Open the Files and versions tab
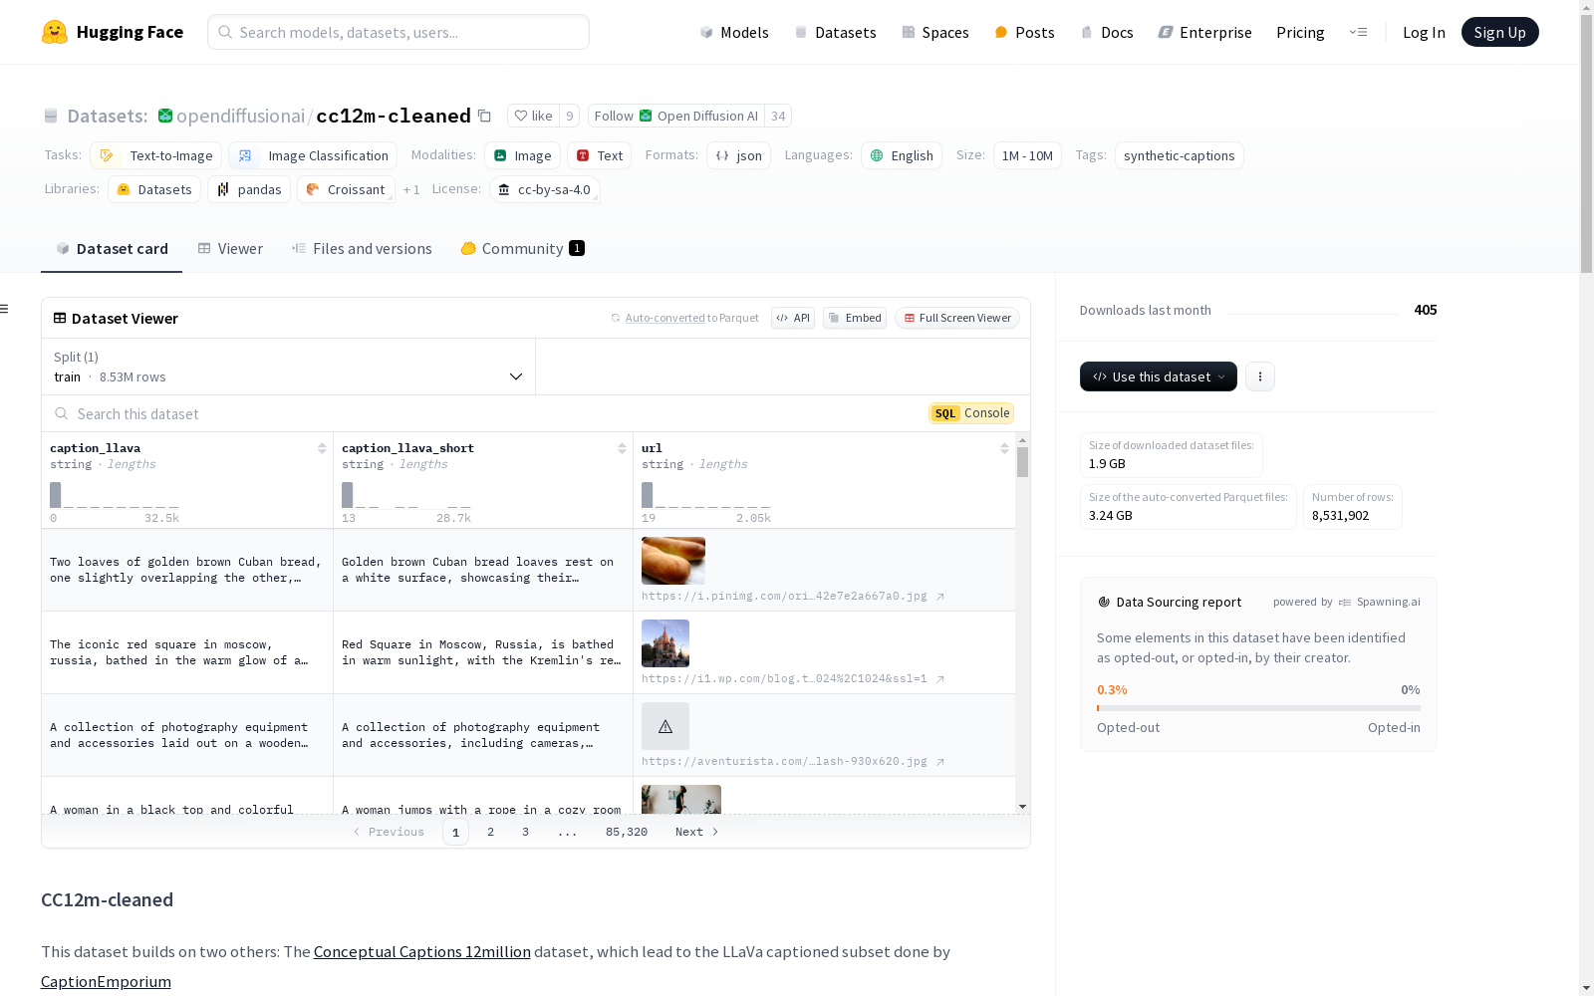This screenshot has height=996, width=1594. 362,249
